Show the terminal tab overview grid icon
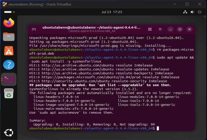This screenshot has width=207, height=140. (150, 29)
